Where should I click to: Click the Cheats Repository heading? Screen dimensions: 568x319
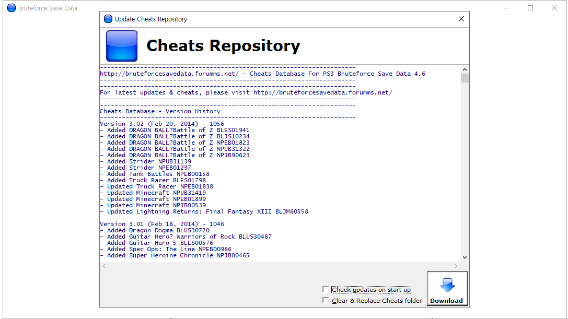(x=223, y=45)
